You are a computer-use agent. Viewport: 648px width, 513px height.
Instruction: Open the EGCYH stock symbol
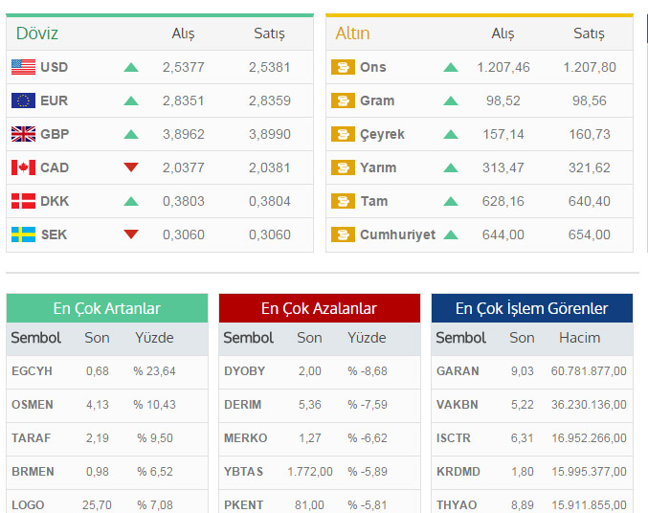[32, 371]
